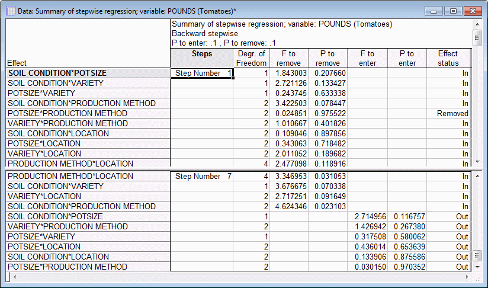This screenshot has width=488, height=288.
Task: Minimize the stepwise regression window
Action: tap(434, 11)
